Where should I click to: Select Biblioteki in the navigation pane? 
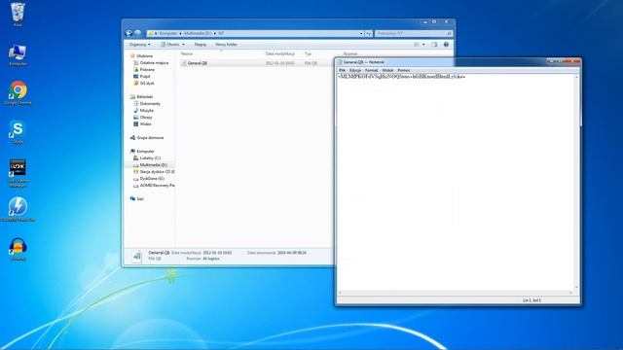(x=145, y=97)
